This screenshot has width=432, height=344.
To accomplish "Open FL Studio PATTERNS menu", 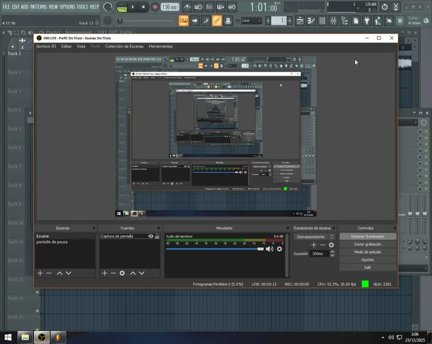I will (x=39, y=7).
